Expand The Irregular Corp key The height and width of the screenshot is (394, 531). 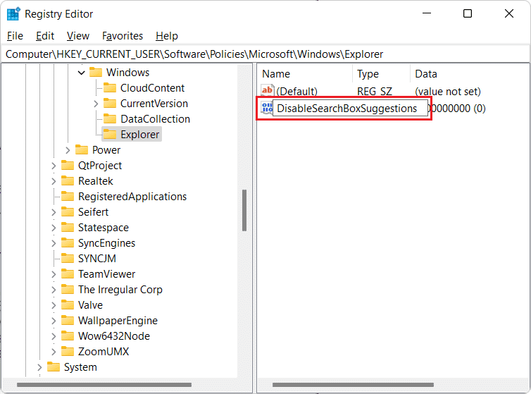(54, 290)
